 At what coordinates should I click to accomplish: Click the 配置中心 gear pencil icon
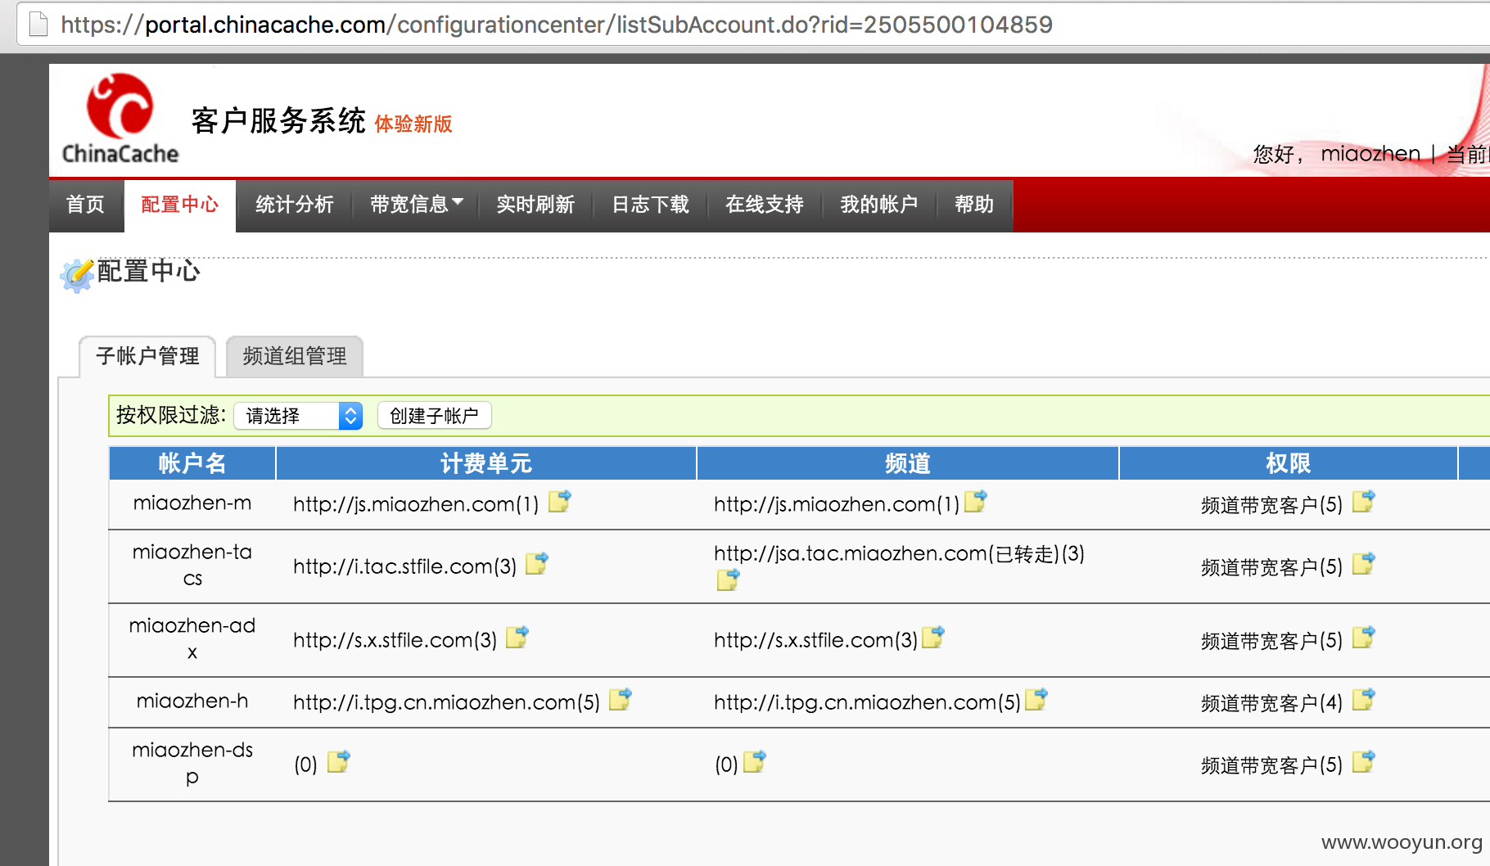click(x=77, y=276)
